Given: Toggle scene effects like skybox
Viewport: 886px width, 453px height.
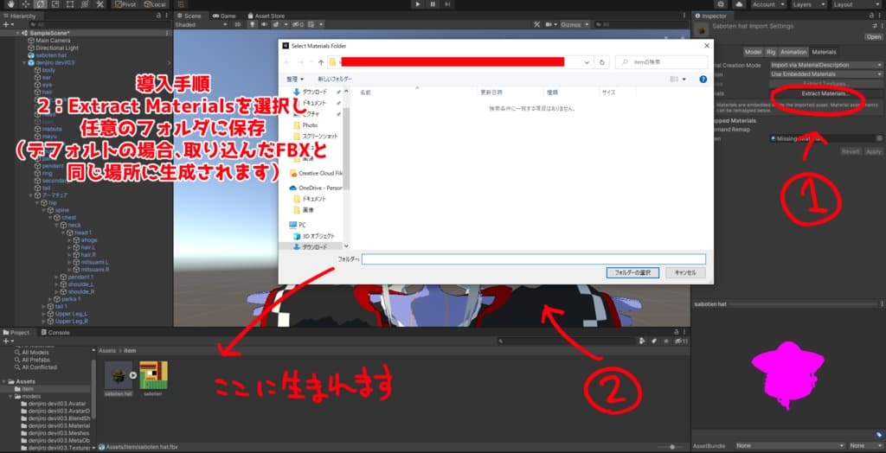Looking at the screenshot, I should [277, 25].
